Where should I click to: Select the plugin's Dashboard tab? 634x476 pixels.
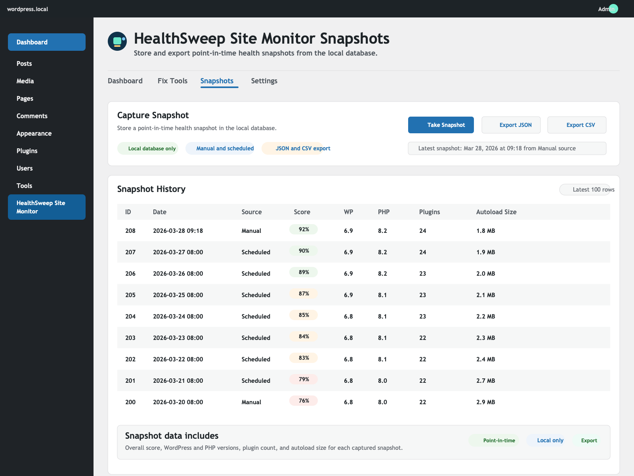click(125, 81)
